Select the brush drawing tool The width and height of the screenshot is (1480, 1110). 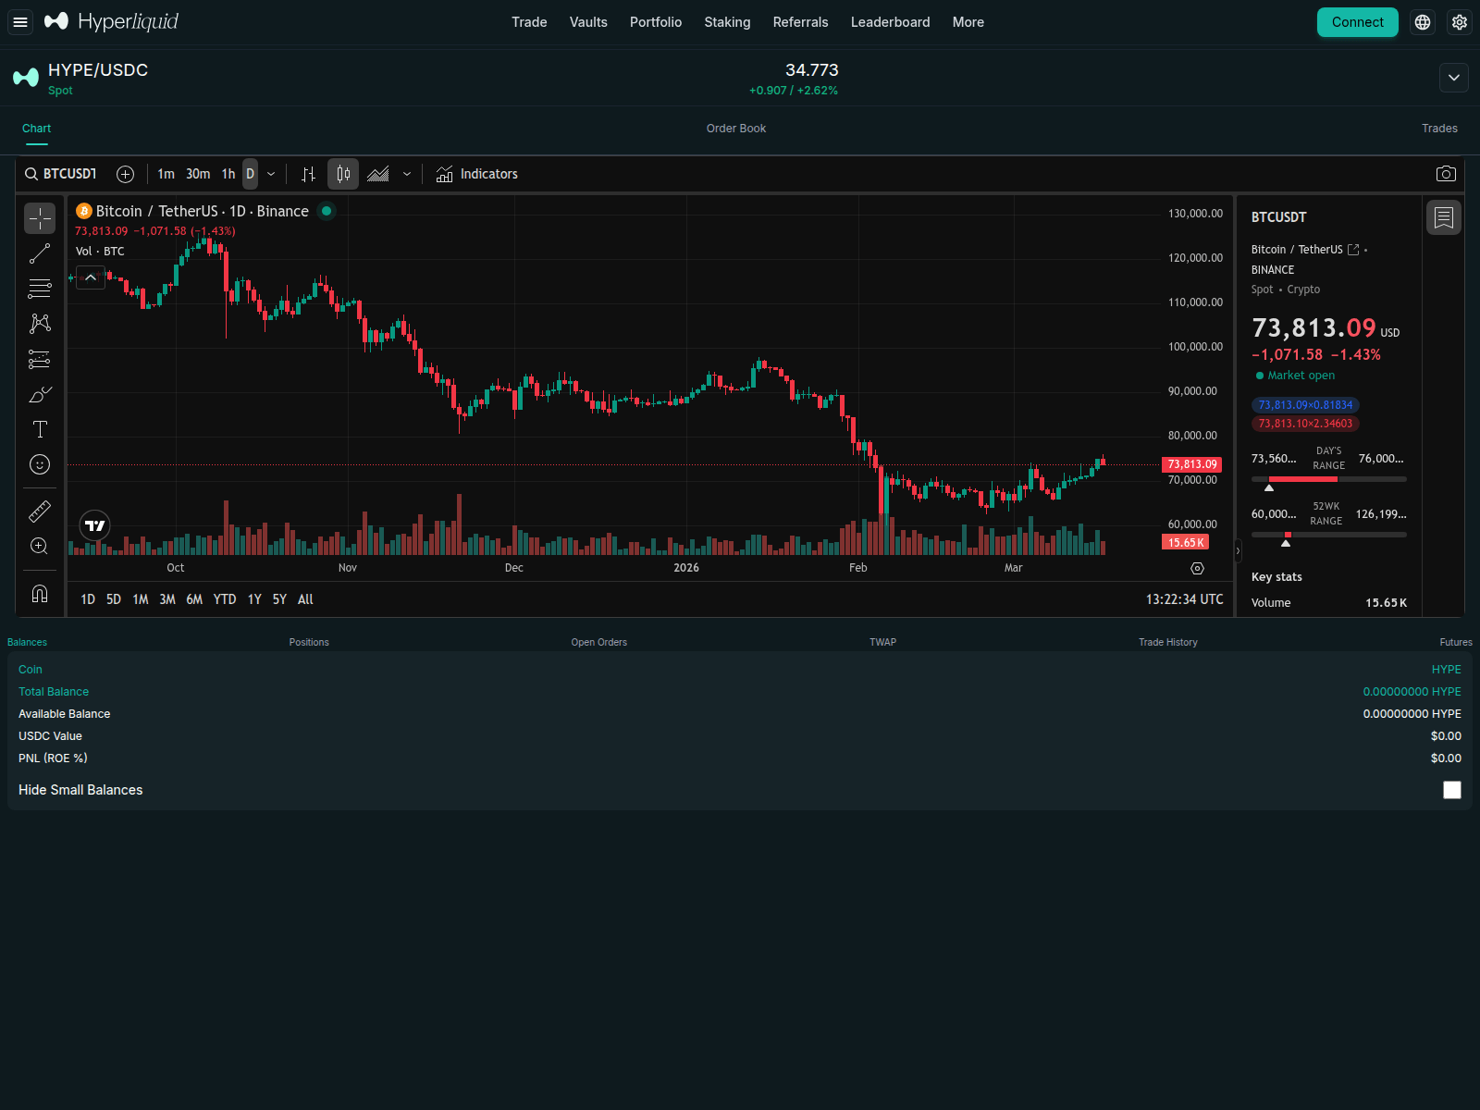39,394
